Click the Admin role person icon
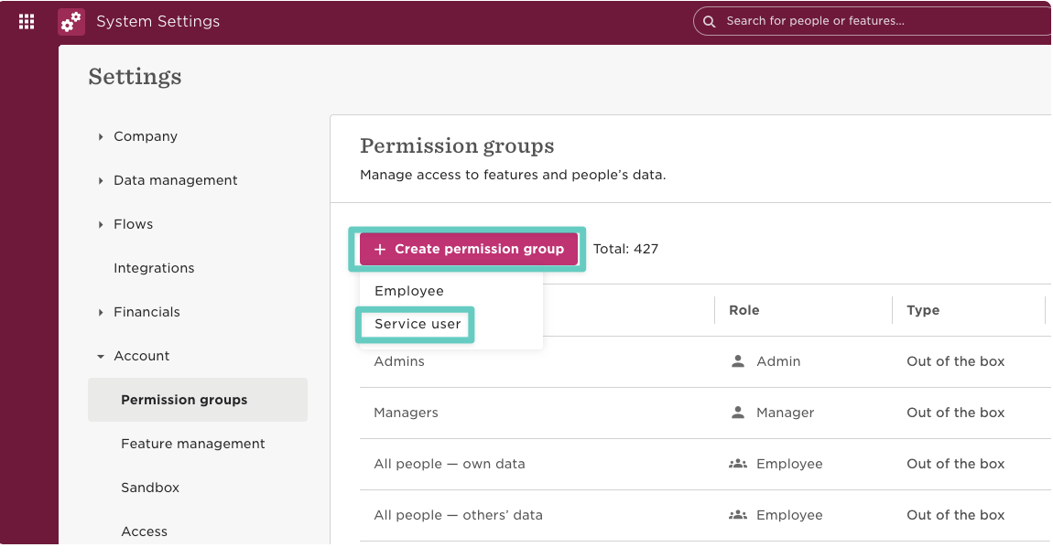Viewport: 1053px width, 558px height. pos(738,361)
